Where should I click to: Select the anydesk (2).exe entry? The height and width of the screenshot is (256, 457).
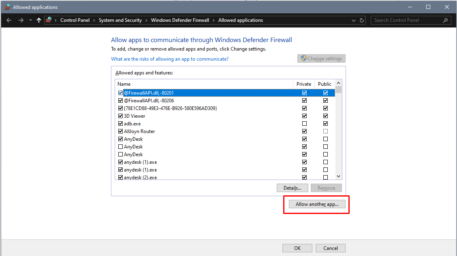pos(225,177)
